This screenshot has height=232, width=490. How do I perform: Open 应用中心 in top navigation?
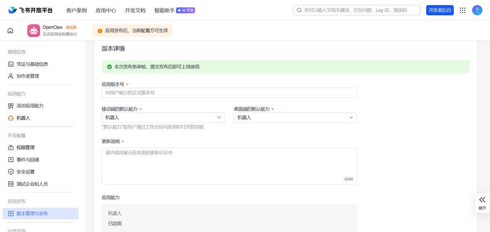pyautogui.click(x=106, y=11)
